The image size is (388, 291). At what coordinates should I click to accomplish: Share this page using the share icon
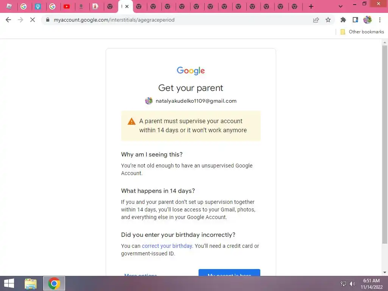(x=316, y=20)
